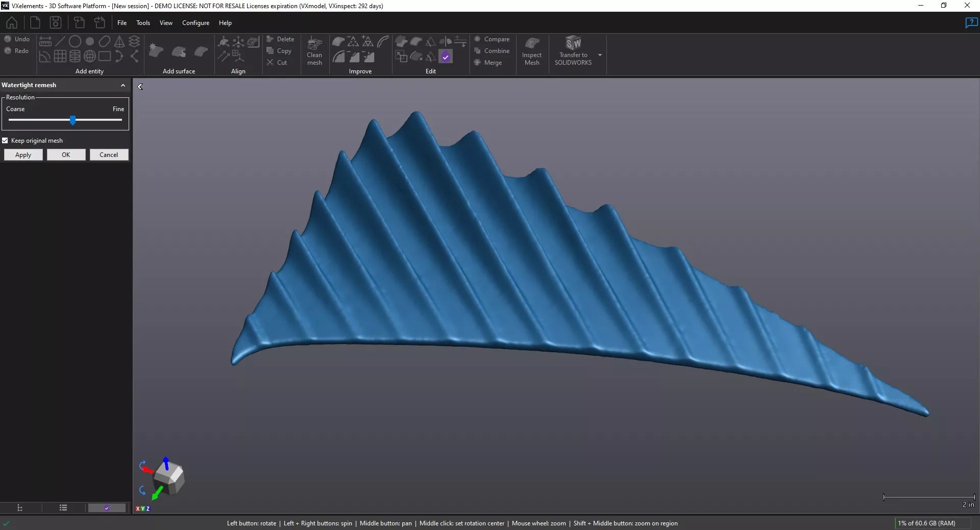This screenshot has width=980, height=530.
Task: Select the Clean mesh tool
Action: tap(314, 51)
